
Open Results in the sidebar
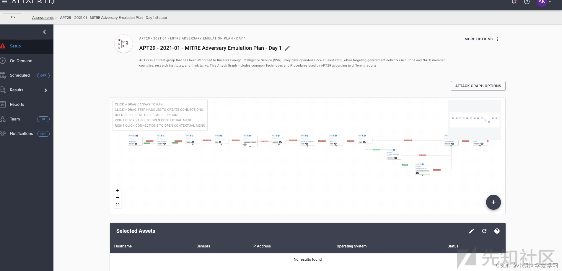point(17,90)
